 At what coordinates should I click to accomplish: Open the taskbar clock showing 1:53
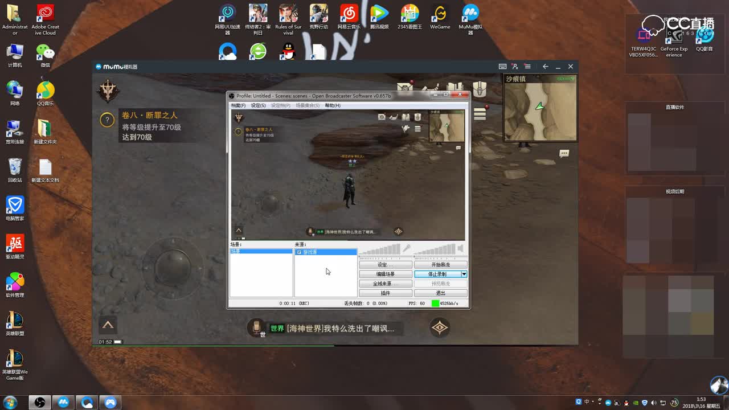pos(701,403)
